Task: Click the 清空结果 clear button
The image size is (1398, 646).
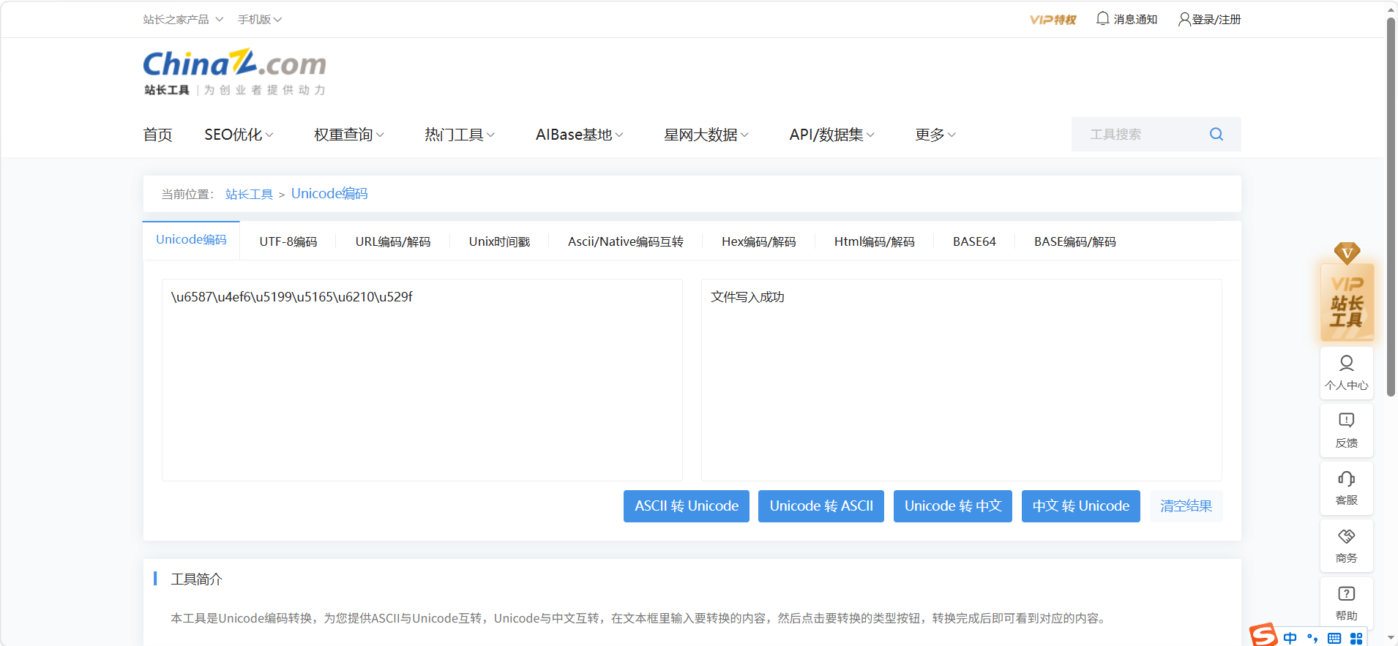Action: click(1185, 506)
